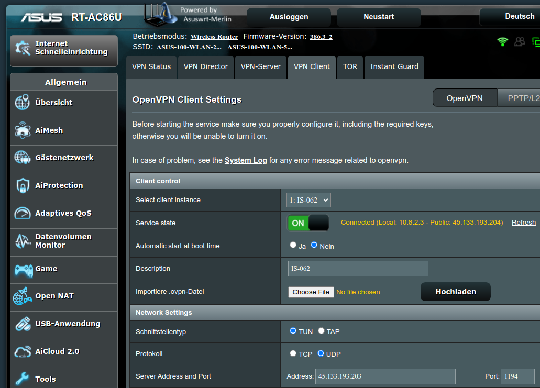Open the Adaptives QoS menu entry

coord(64,214)
